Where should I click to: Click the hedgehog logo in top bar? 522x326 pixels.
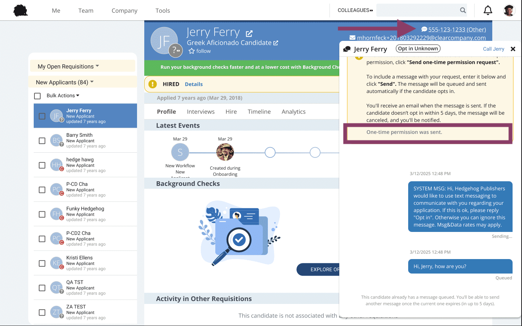(21, 10)
